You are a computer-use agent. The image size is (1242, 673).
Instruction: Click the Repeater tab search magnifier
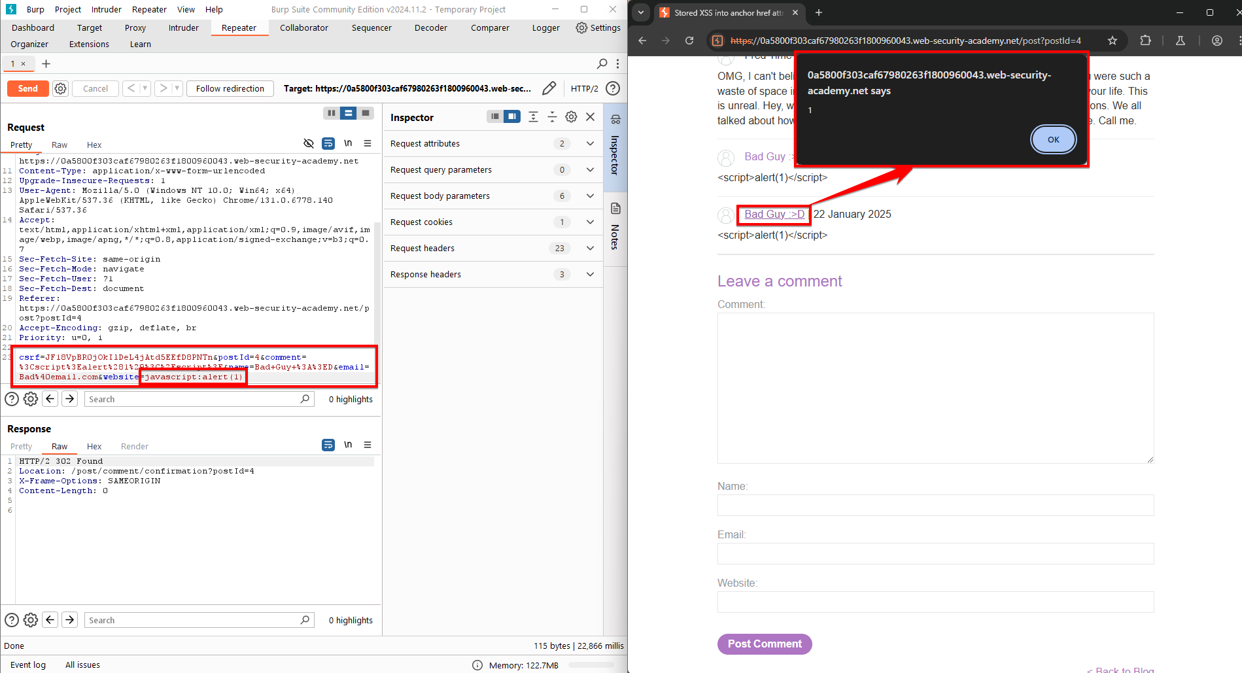pyautogui.click(x=602, y=63)
